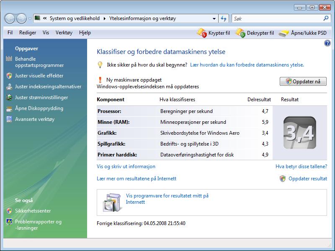Image resolution: width=335 pixels, height=251 pixels.
Task: Open Lær mer om resultatene på Internett
Action: (x=137, y=179)
